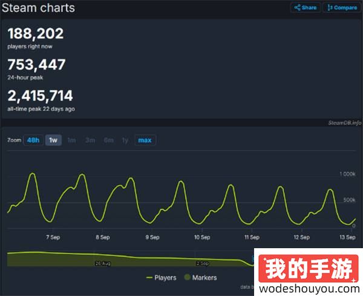This screenshot has width=363, height=296.
Task: Toggle the Players series in legend
Action: tap(165, 278)
